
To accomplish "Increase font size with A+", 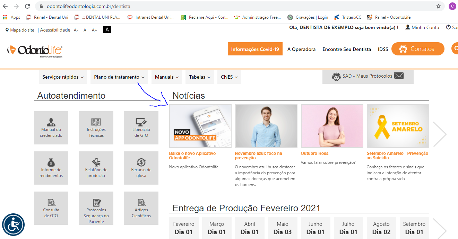I will (x=94, y=30).
